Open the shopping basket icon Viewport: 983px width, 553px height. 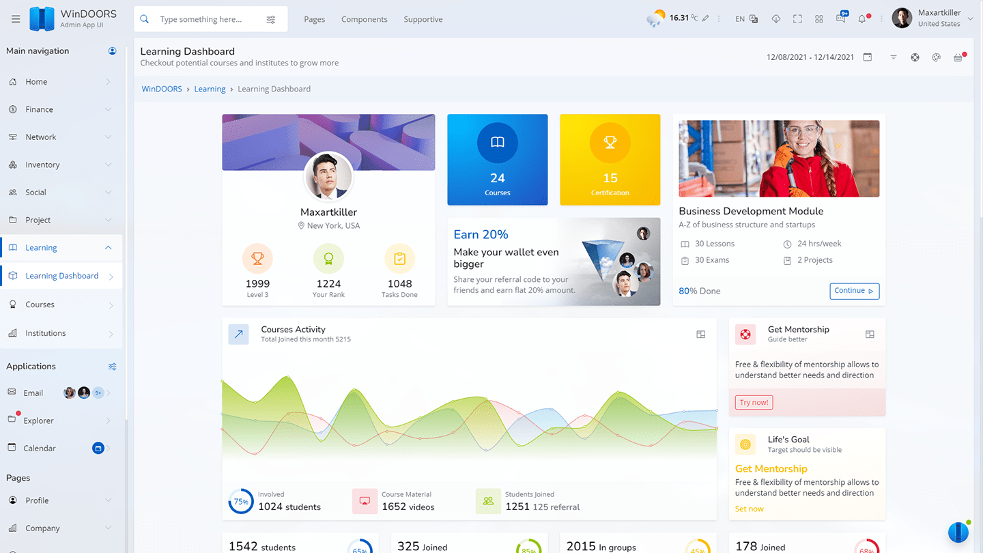958,57
